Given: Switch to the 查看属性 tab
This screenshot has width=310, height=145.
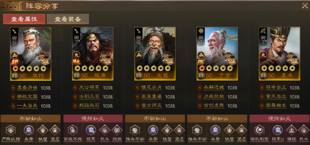Looking at the screenshot, I should pos(24,19).
